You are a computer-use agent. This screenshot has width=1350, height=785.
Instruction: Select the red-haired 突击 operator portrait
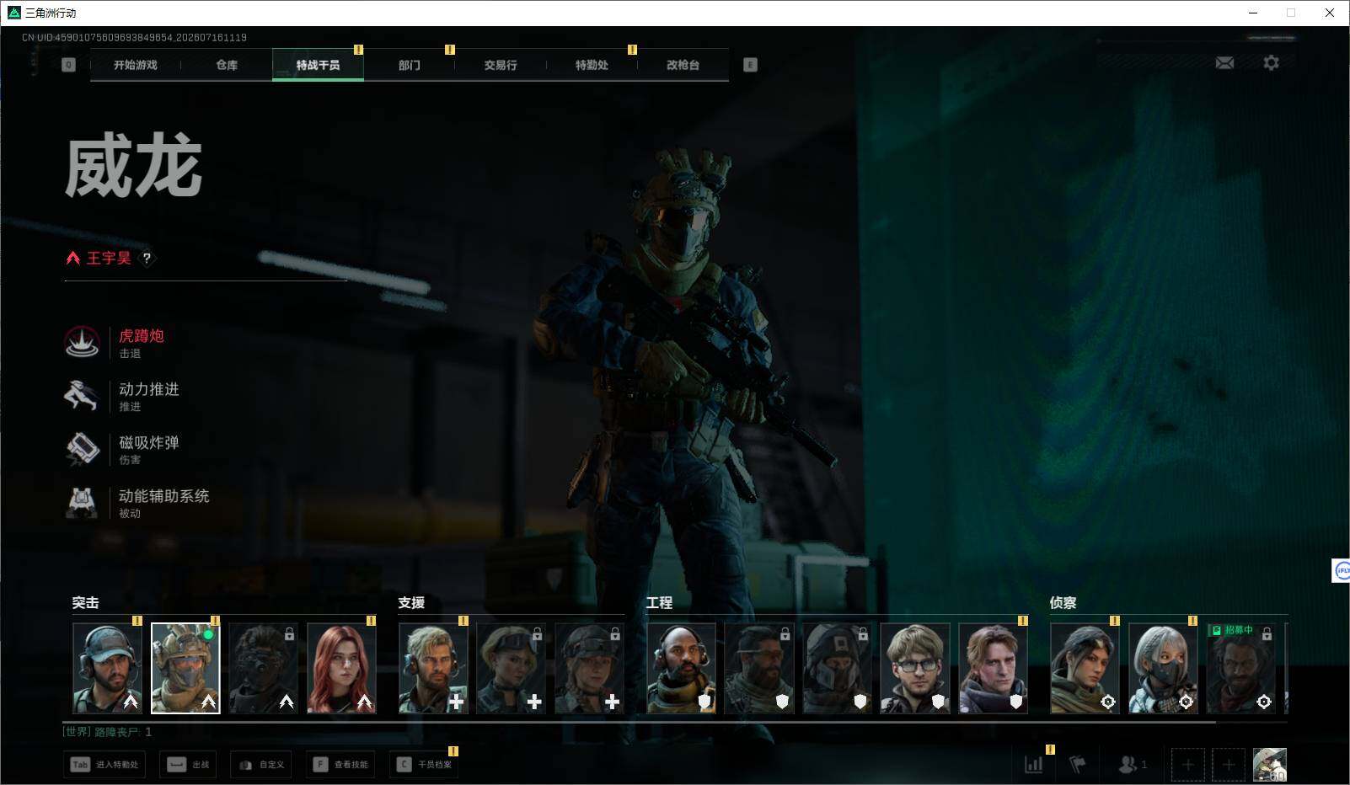click(341, 669)
